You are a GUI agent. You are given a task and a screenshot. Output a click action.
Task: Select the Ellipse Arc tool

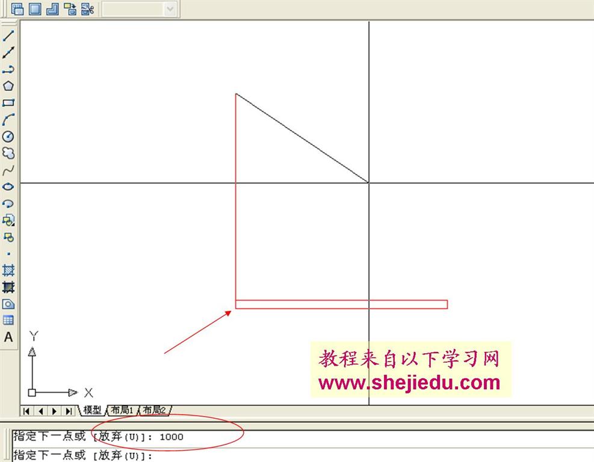pos(8,204)
